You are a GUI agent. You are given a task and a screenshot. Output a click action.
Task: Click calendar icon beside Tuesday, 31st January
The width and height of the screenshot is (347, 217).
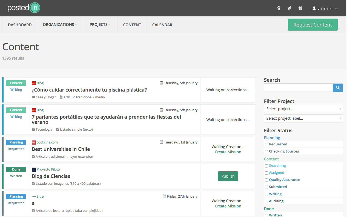pos(162,142)
